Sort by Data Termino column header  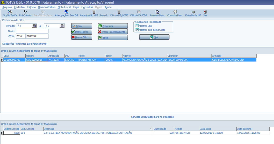[x=253, y=129]
